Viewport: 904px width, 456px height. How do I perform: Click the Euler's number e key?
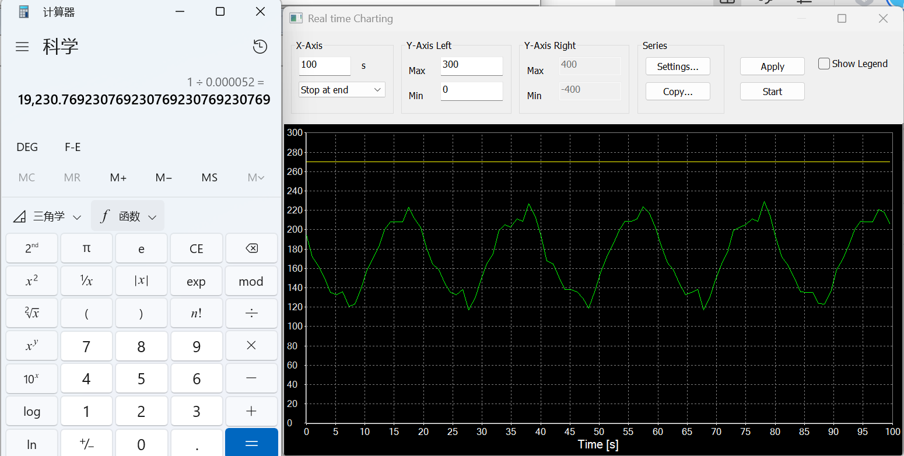[141, 248]
